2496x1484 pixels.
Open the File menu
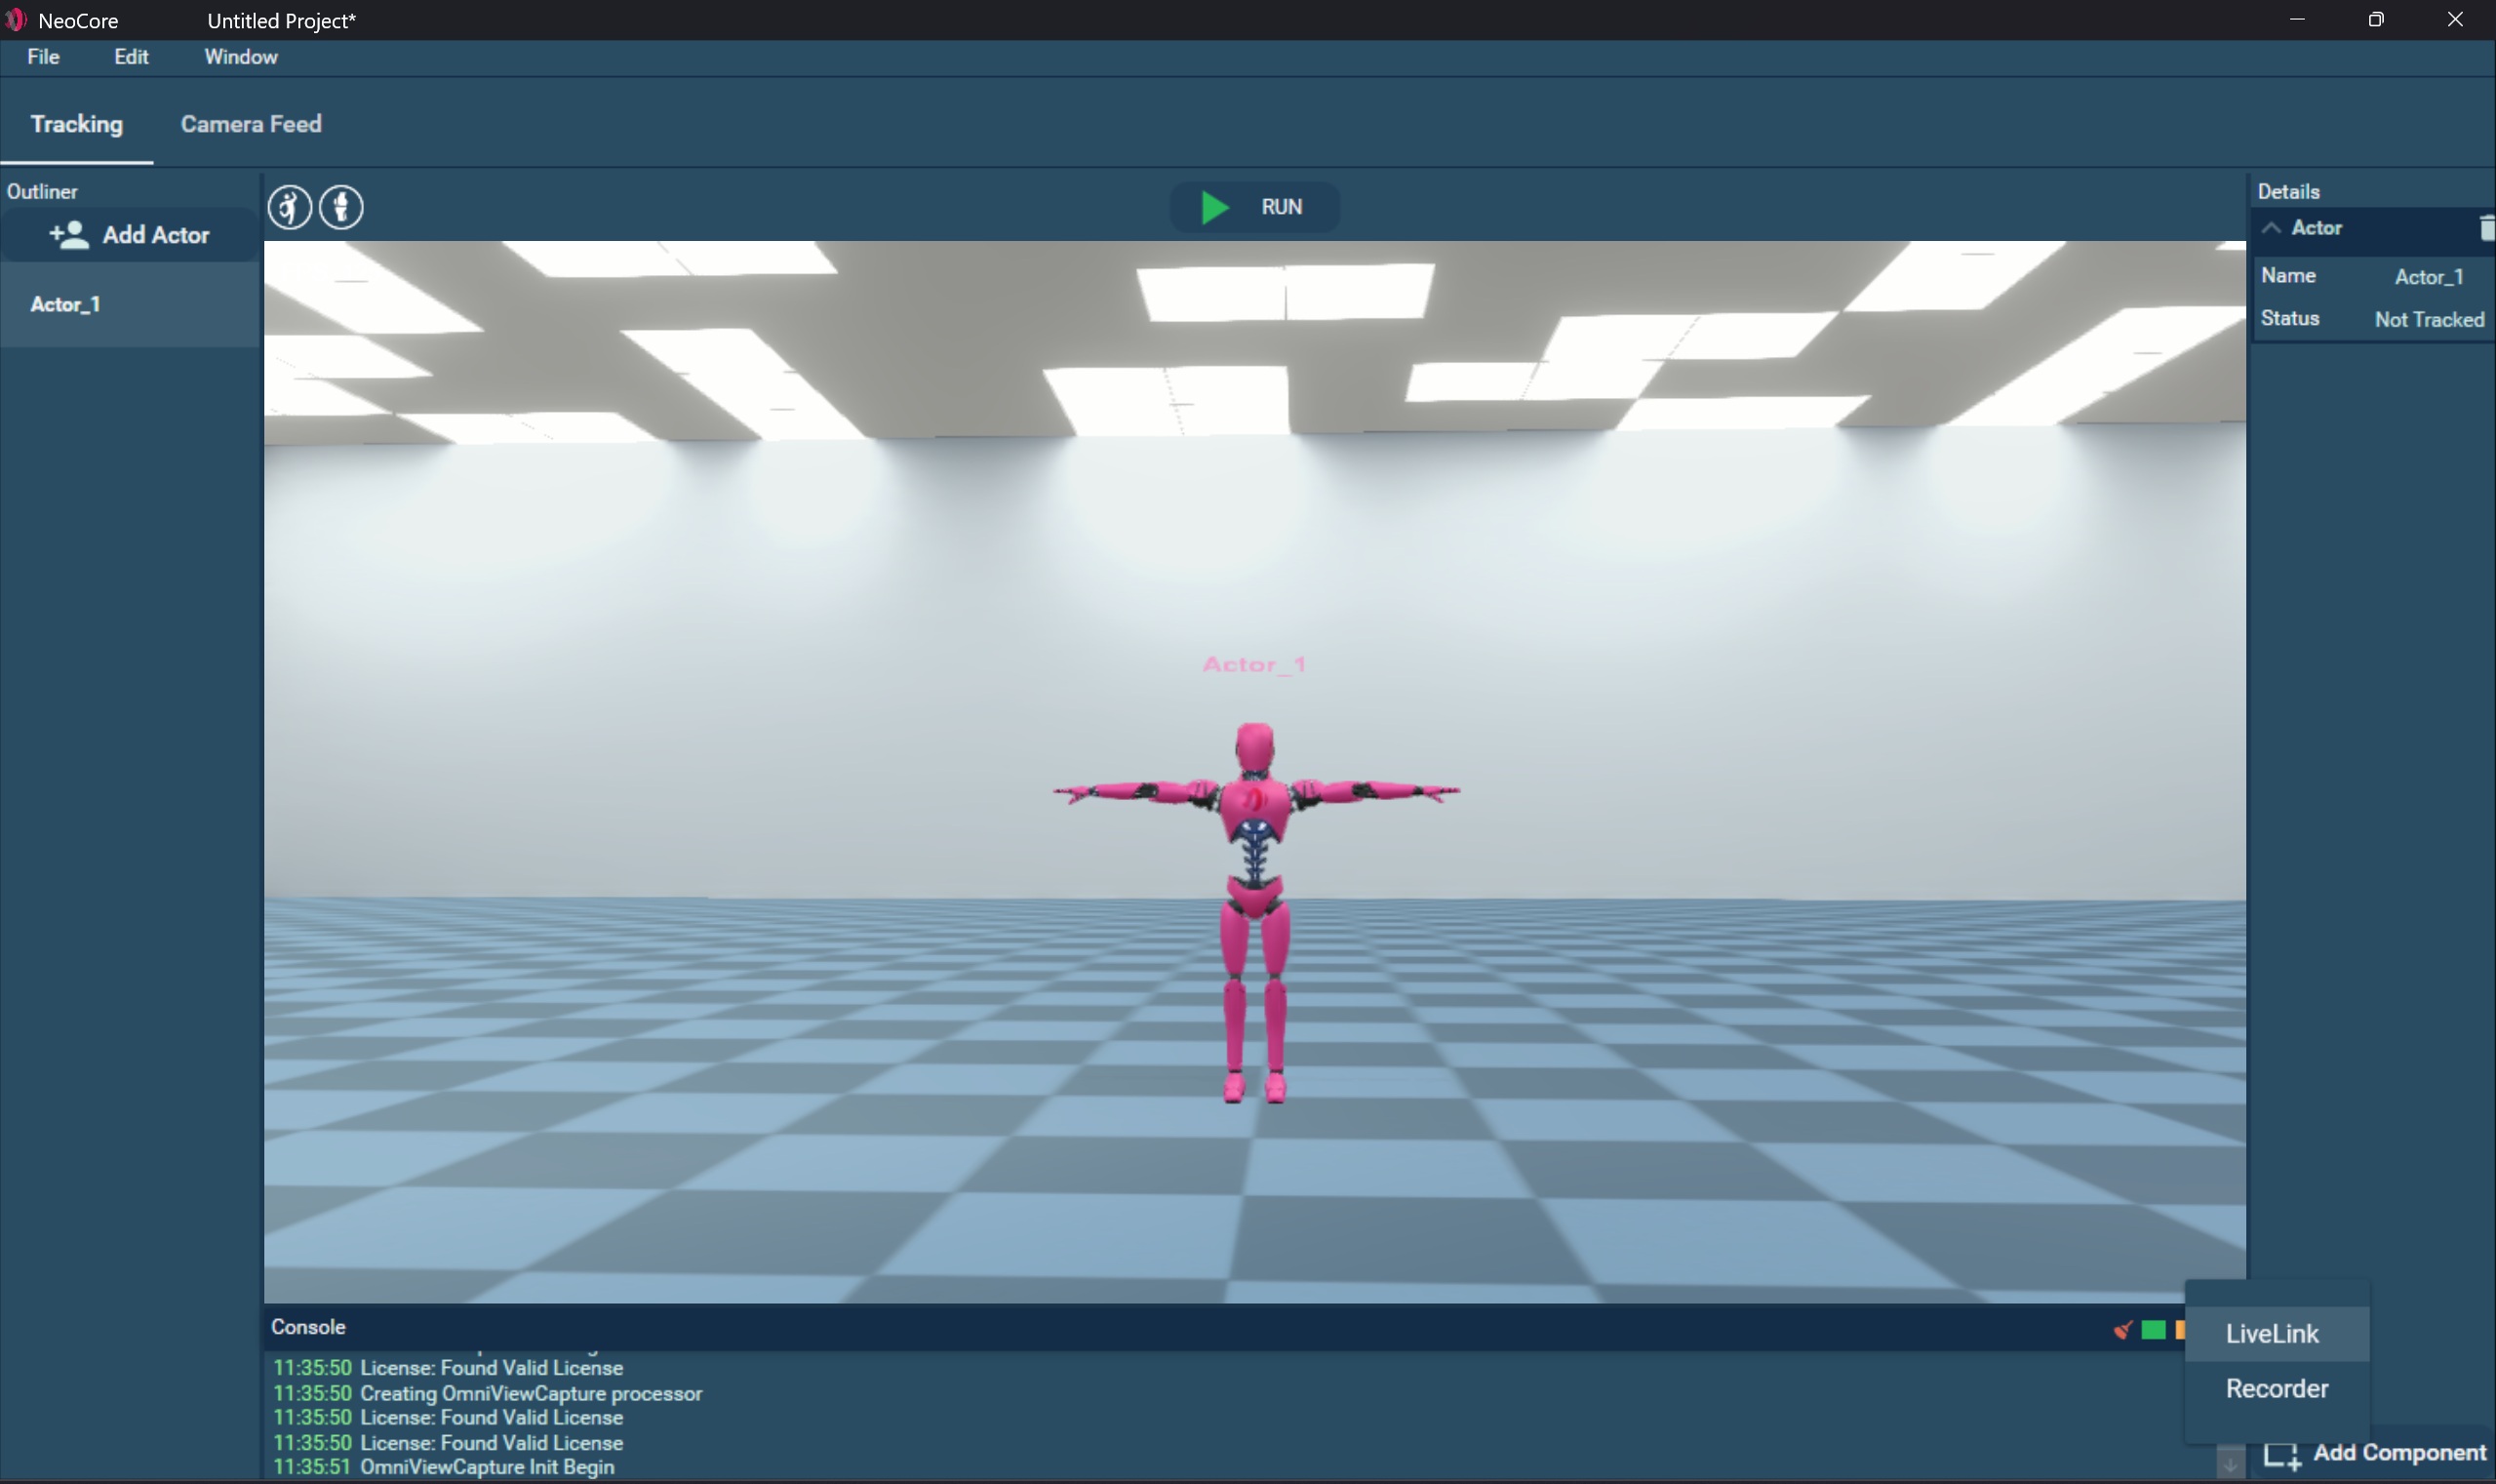tap(43, 57)
